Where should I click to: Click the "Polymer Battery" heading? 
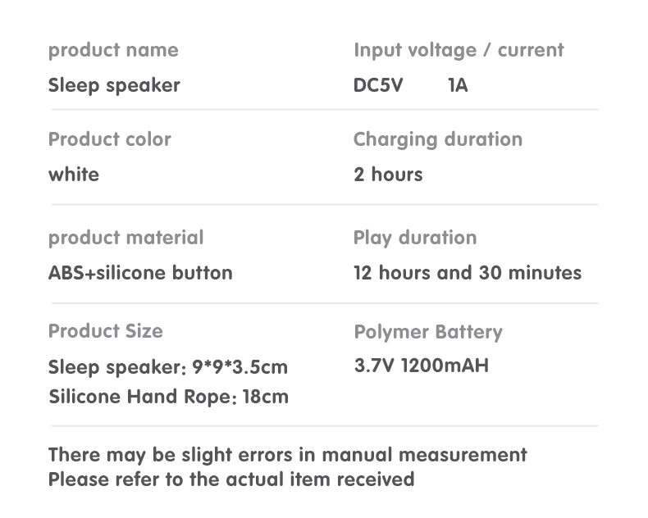pyautogui.click(x=428, y=332)
